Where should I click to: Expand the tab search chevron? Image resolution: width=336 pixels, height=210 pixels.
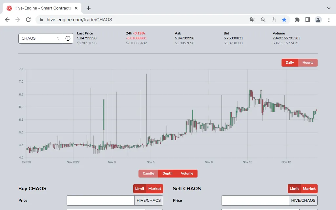tap(329, 8)
